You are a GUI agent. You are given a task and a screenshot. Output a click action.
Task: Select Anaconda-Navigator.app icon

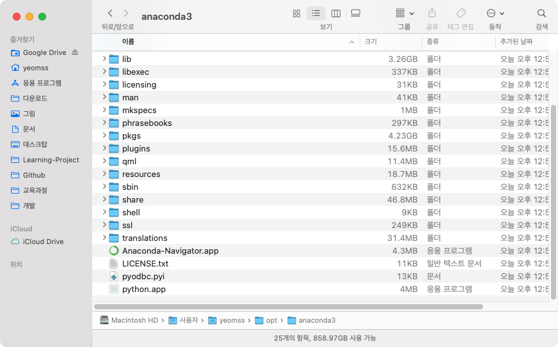pyautogui.click(x=114, y=251)
